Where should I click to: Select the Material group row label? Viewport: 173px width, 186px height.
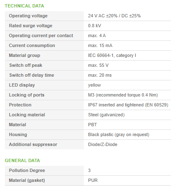[x=24, y=55]
